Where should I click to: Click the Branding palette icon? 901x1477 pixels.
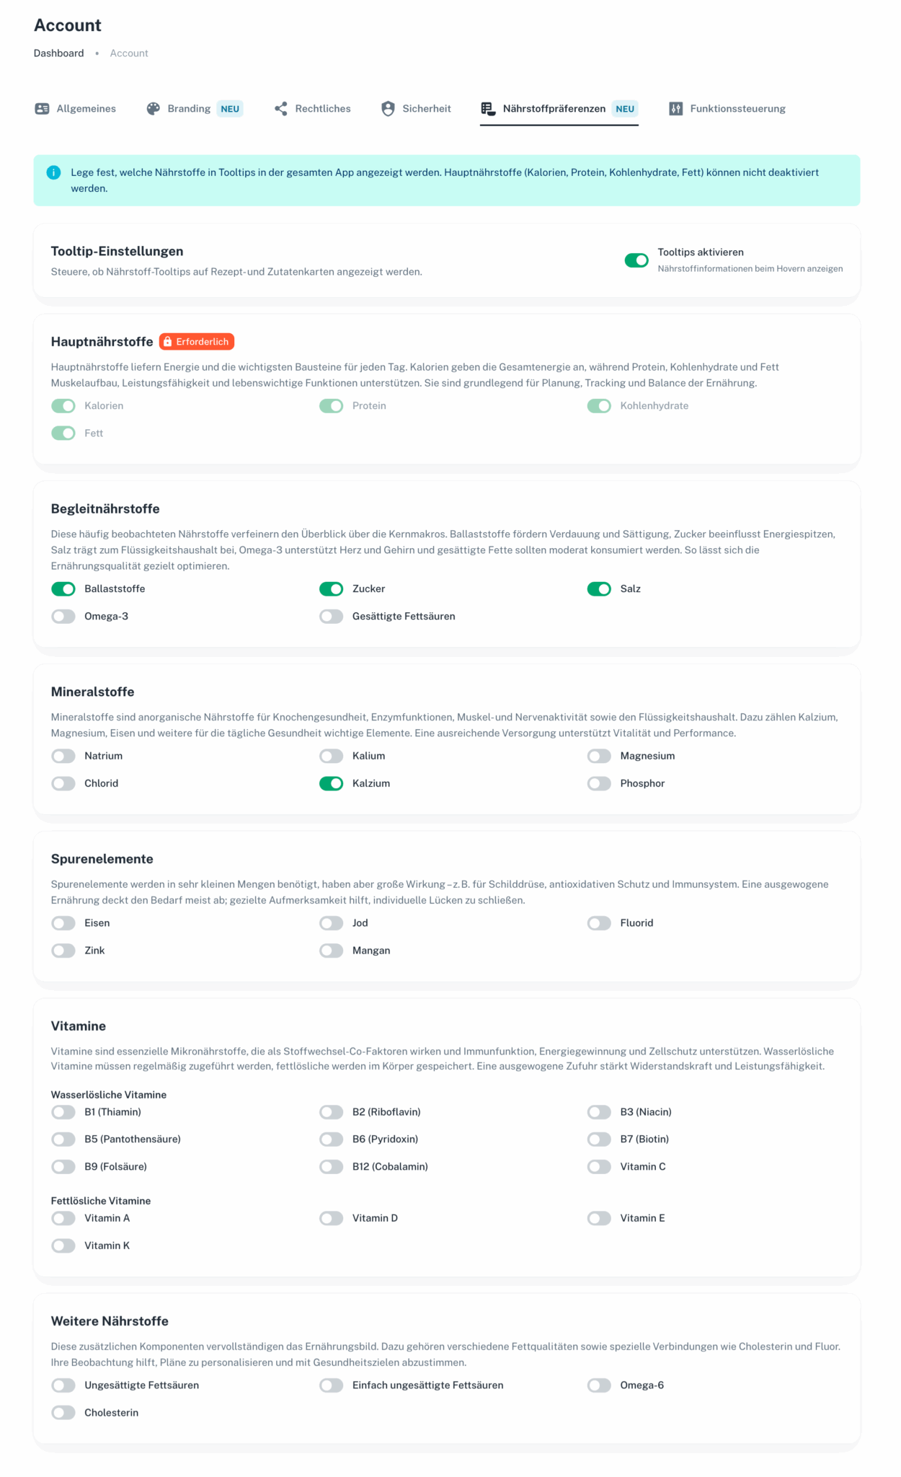[154, 109]
